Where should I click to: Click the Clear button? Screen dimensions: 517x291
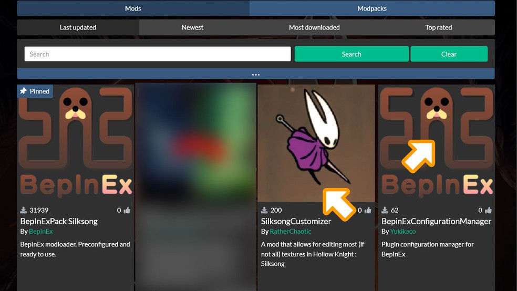pos(449,54)
